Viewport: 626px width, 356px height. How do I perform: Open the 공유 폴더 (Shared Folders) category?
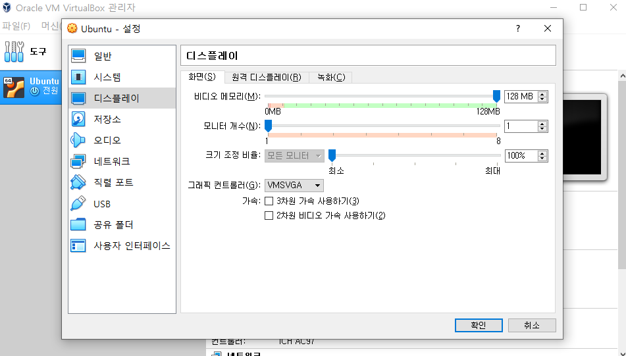tap(122, 224)
